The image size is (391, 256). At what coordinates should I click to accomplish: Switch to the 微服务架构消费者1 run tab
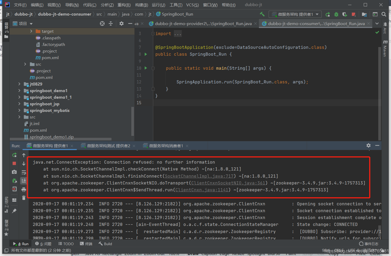[x=166, y=146]
